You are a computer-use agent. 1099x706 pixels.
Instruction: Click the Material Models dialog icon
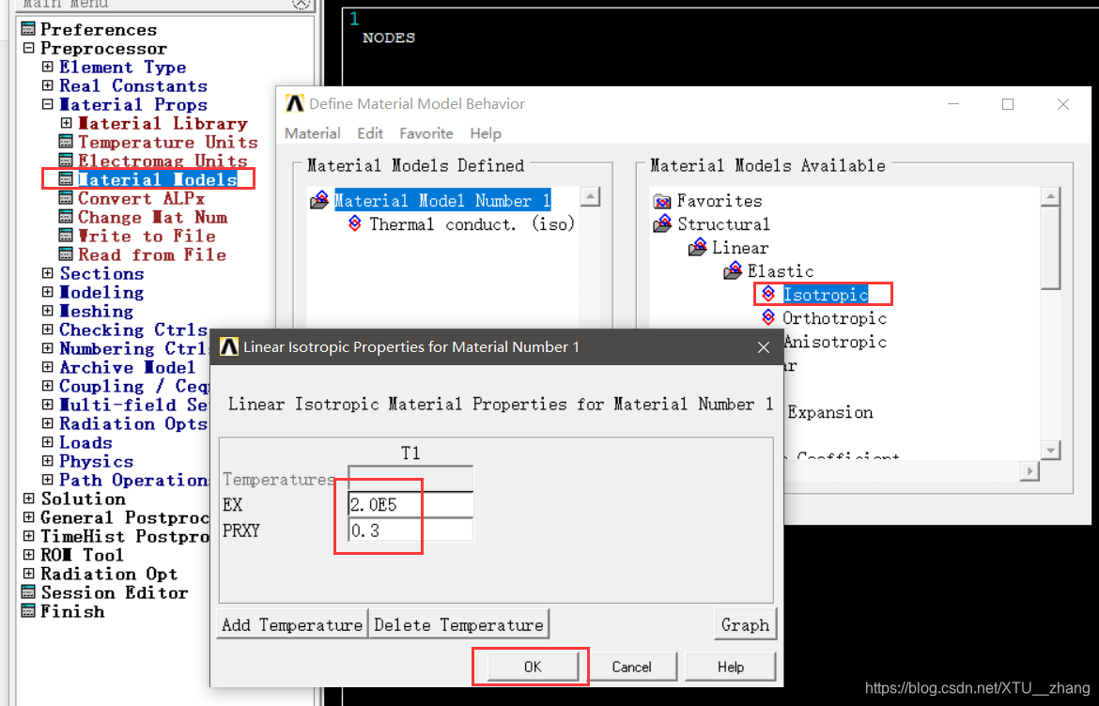pos(66,179)
